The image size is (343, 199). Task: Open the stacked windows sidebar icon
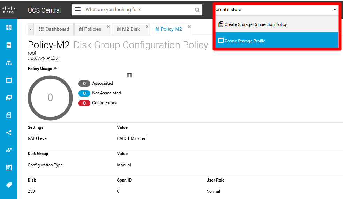click(x=9, y=98)
